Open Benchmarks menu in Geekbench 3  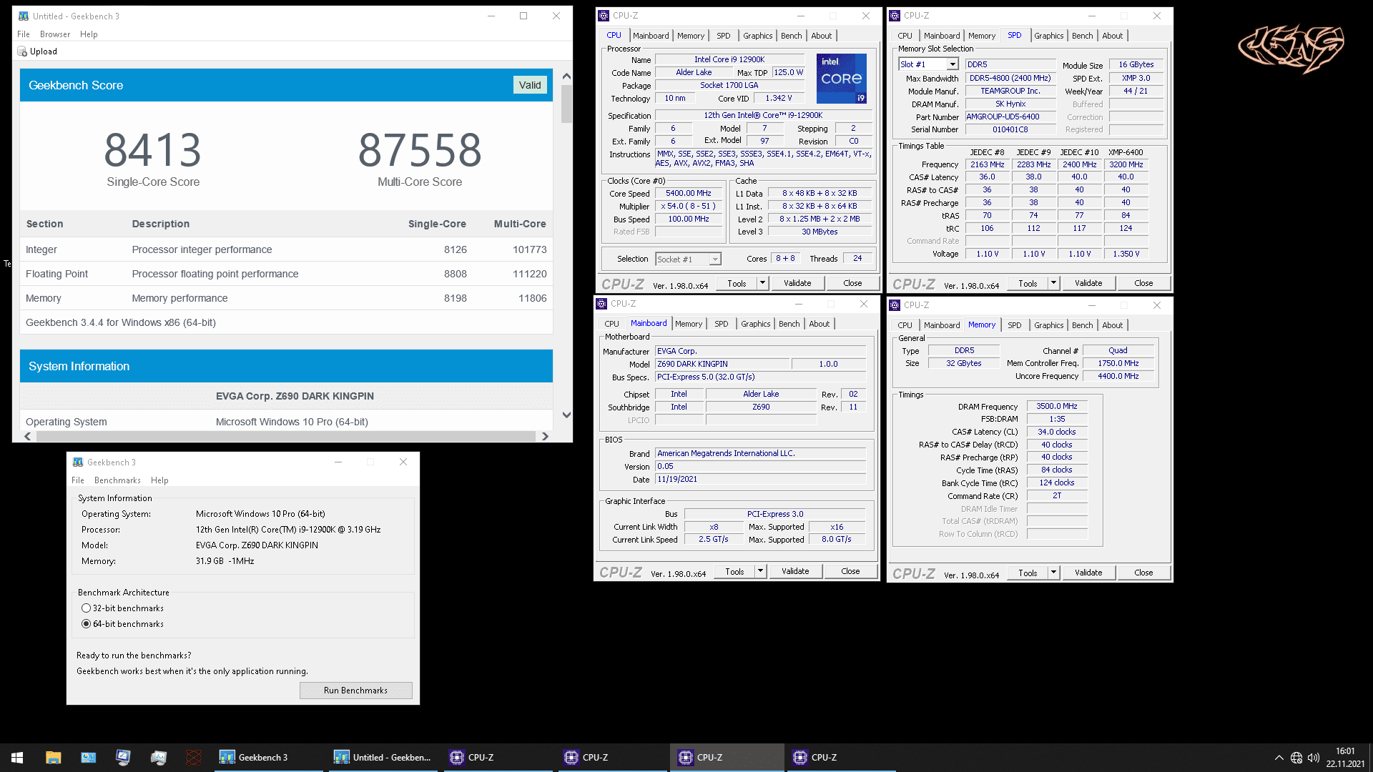coord(117,480)
